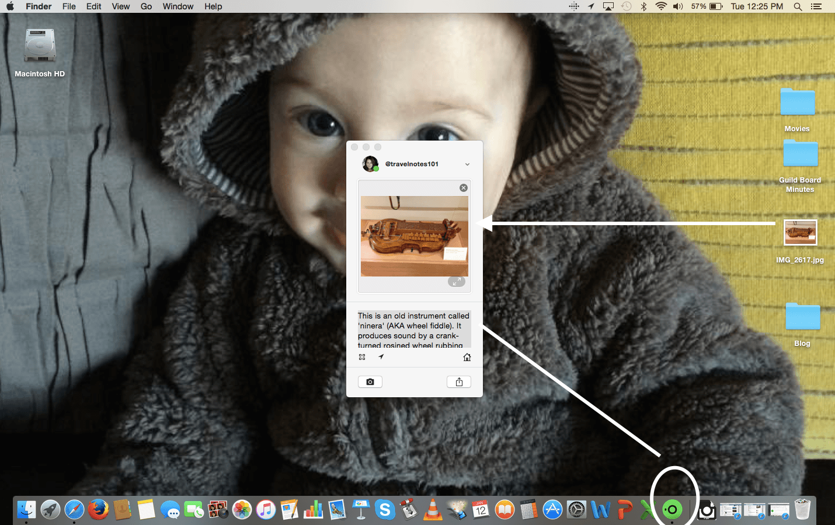Image resolution: width=835 pixels, height=525 pixels.
Task: Click the volume icon in the menu bar
Action: 677,6
